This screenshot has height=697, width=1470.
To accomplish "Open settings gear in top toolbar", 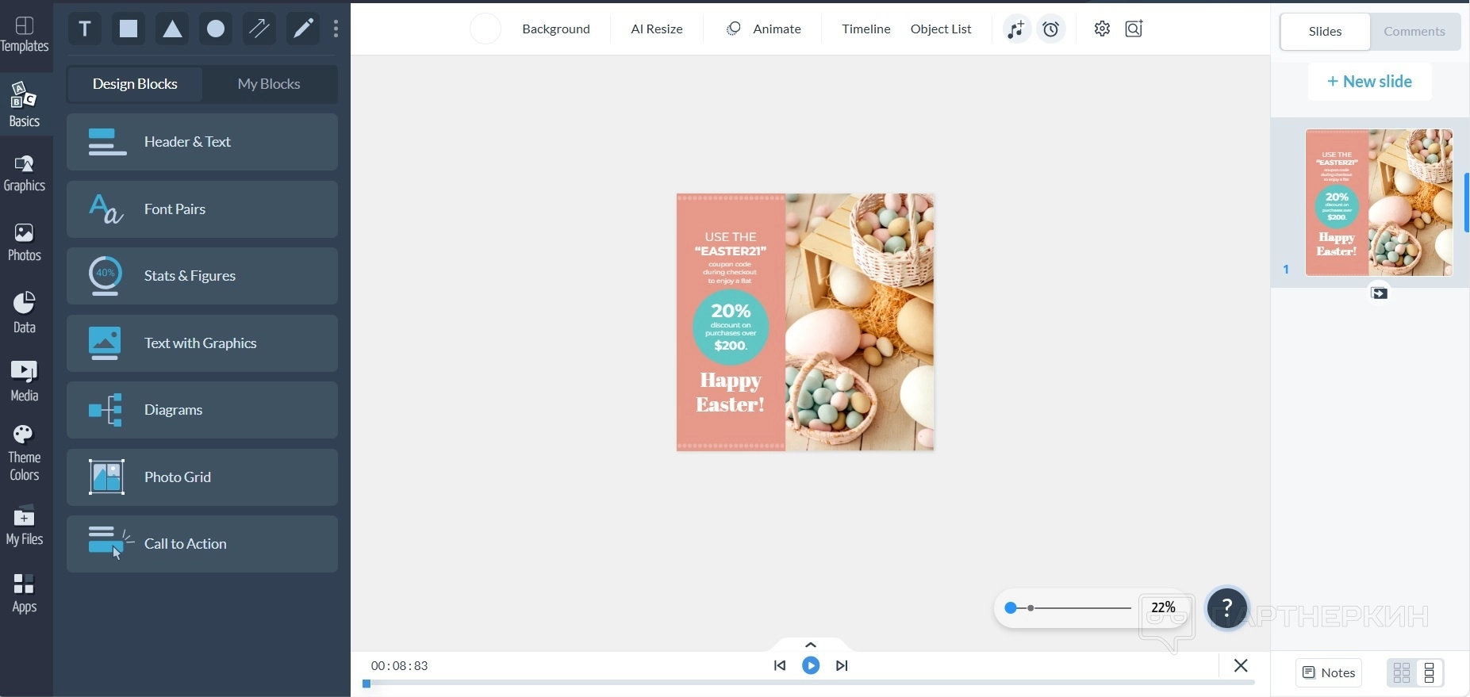I will [x=1102, y=29].
